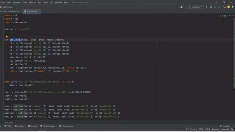Open the Run menu

point(40,3)
